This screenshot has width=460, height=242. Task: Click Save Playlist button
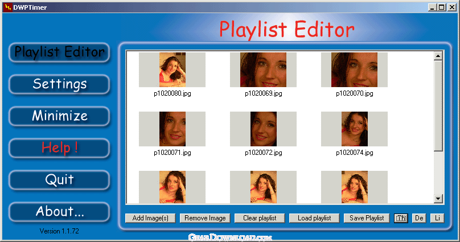(x=367, y=218)
